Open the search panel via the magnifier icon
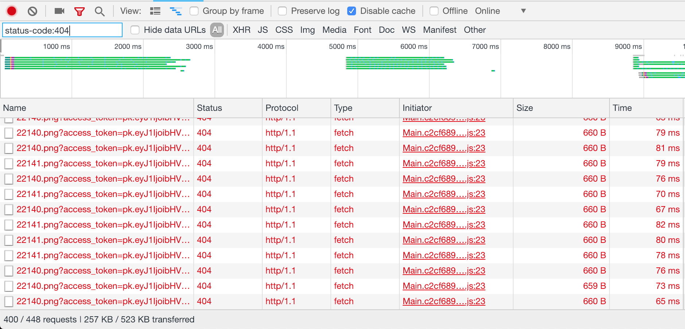The image size is (685, 329). [x=99, y=11]
